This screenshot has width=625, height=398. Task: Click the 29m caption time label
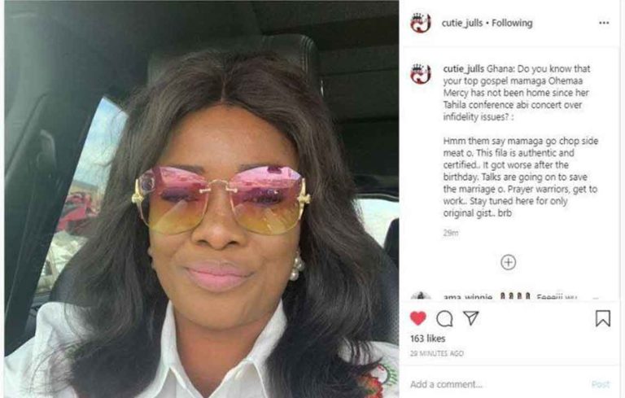451,233
